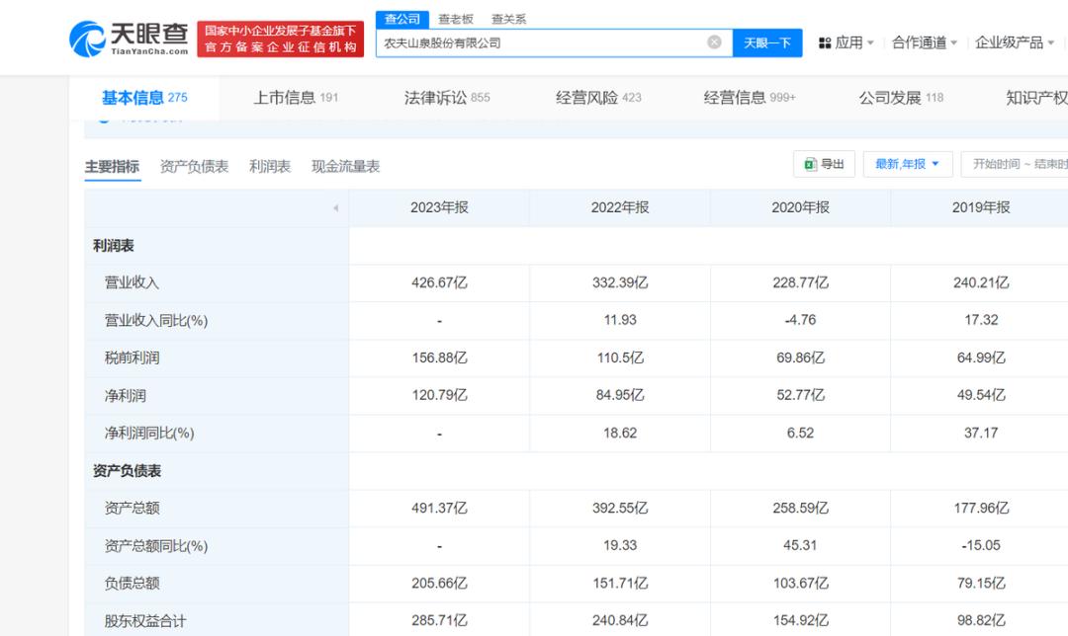Expand the 企业级产品 dropdown
This screenshot has height=636, width=1068.
tap(1015, 42)
